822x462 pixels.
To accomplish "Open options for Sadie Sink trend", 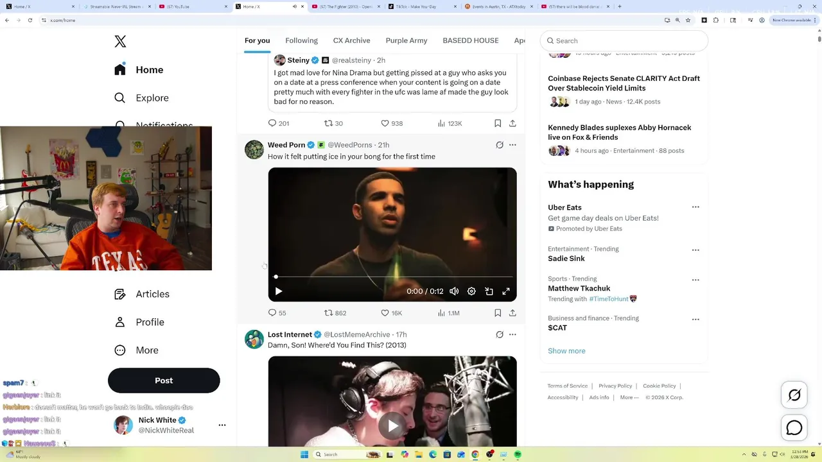I will 695,250.
